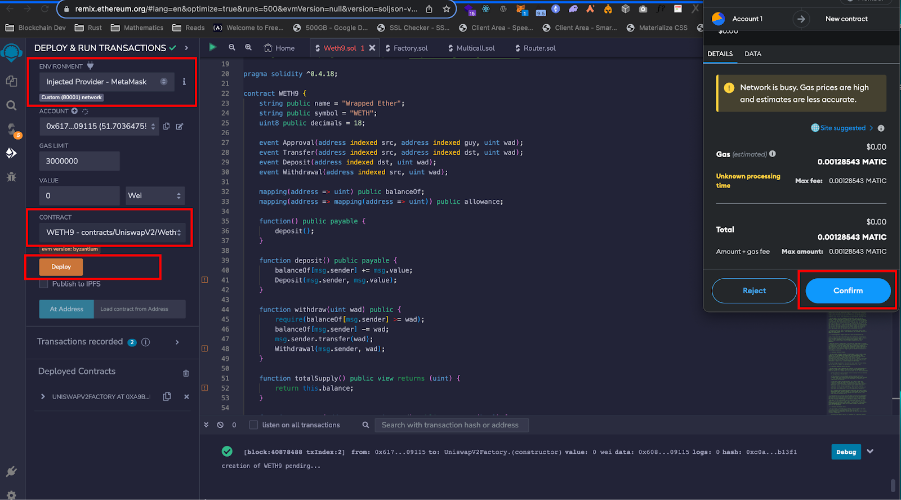Reject the MetaMask transaction
The height and width of the screenshot is (500, 901).
click(x=754, y=291)
